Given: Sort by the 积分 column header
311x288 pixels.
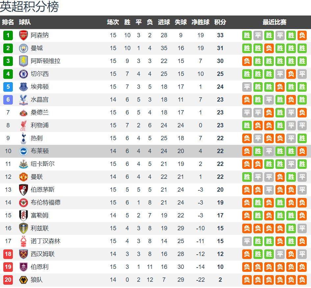Looking at the screenshot, I should 220,22.
